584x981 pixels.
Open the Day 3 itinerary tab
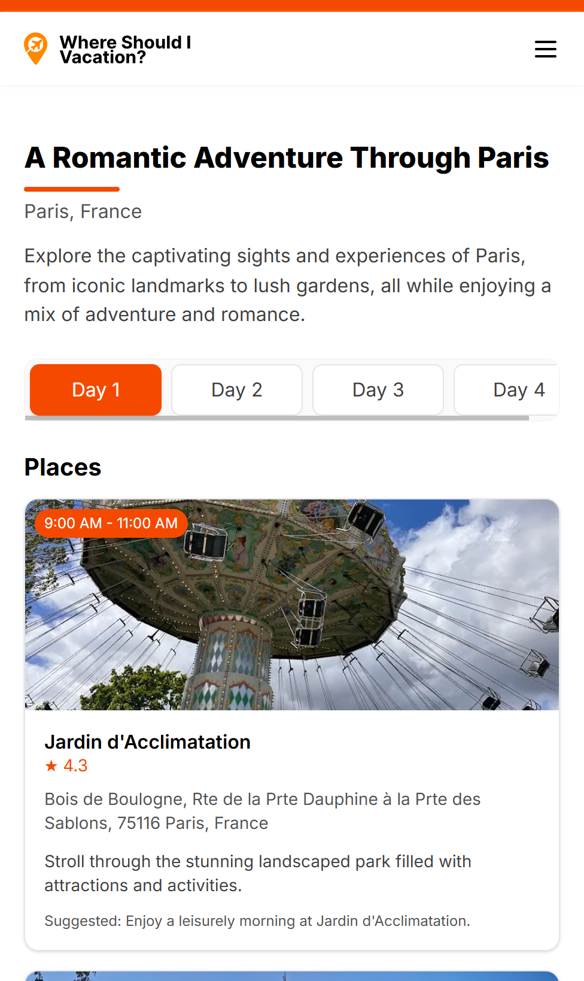click(378, 390)
